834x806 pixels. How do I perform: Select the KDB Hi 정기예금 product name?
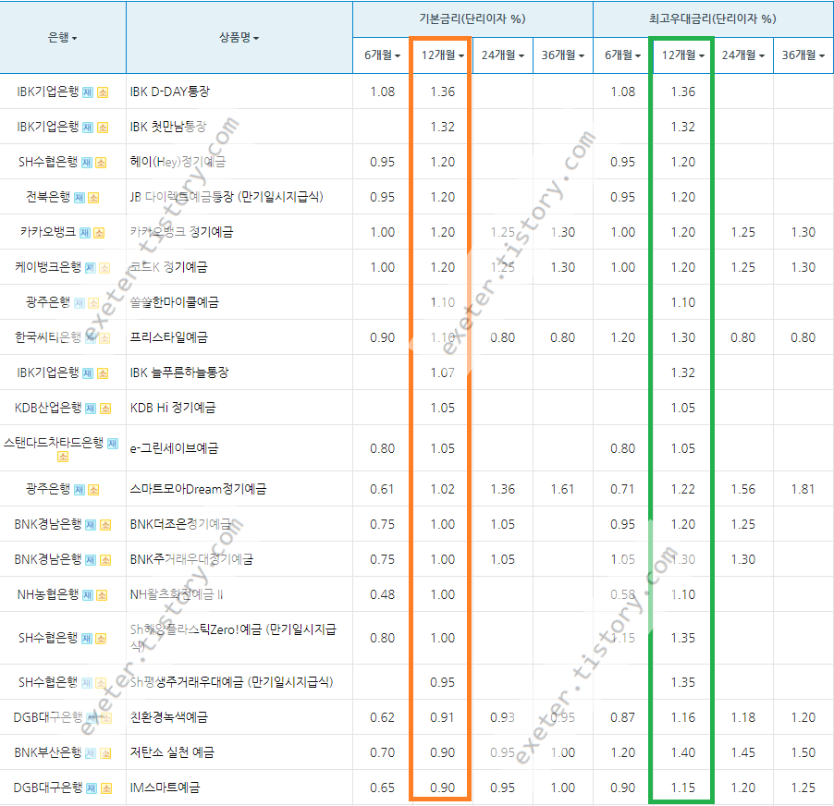(x=174, y=408)
